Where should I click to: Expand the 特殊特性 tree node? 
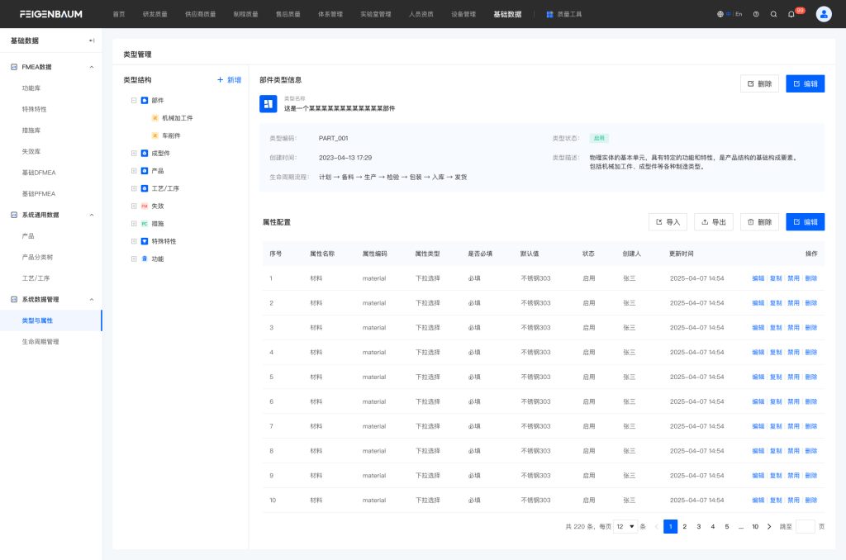[x=134, y=242]
